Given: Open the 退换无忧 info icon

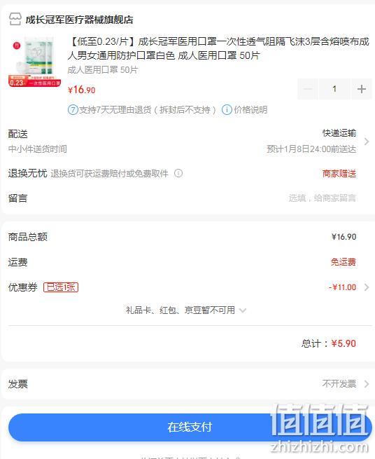Looking at the screenshot, I should click(x=178, y=173).
